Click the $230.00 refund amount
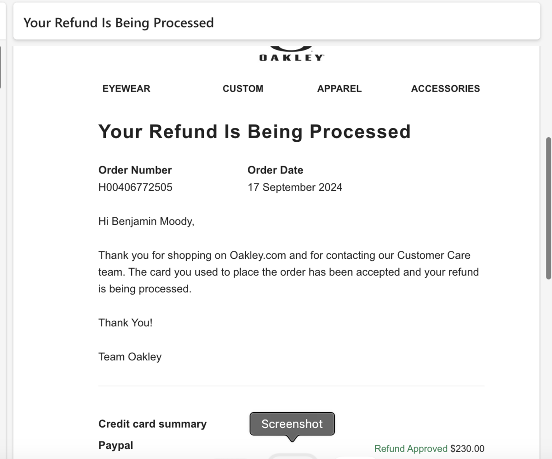The image size is (552, 459). [x=467, y=449]
